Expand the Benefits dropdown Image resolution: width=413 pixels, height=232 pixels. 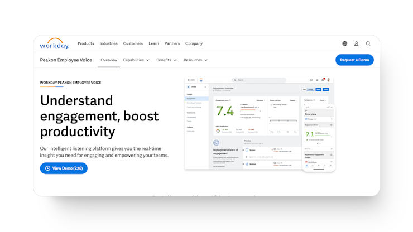coord(166,60)
